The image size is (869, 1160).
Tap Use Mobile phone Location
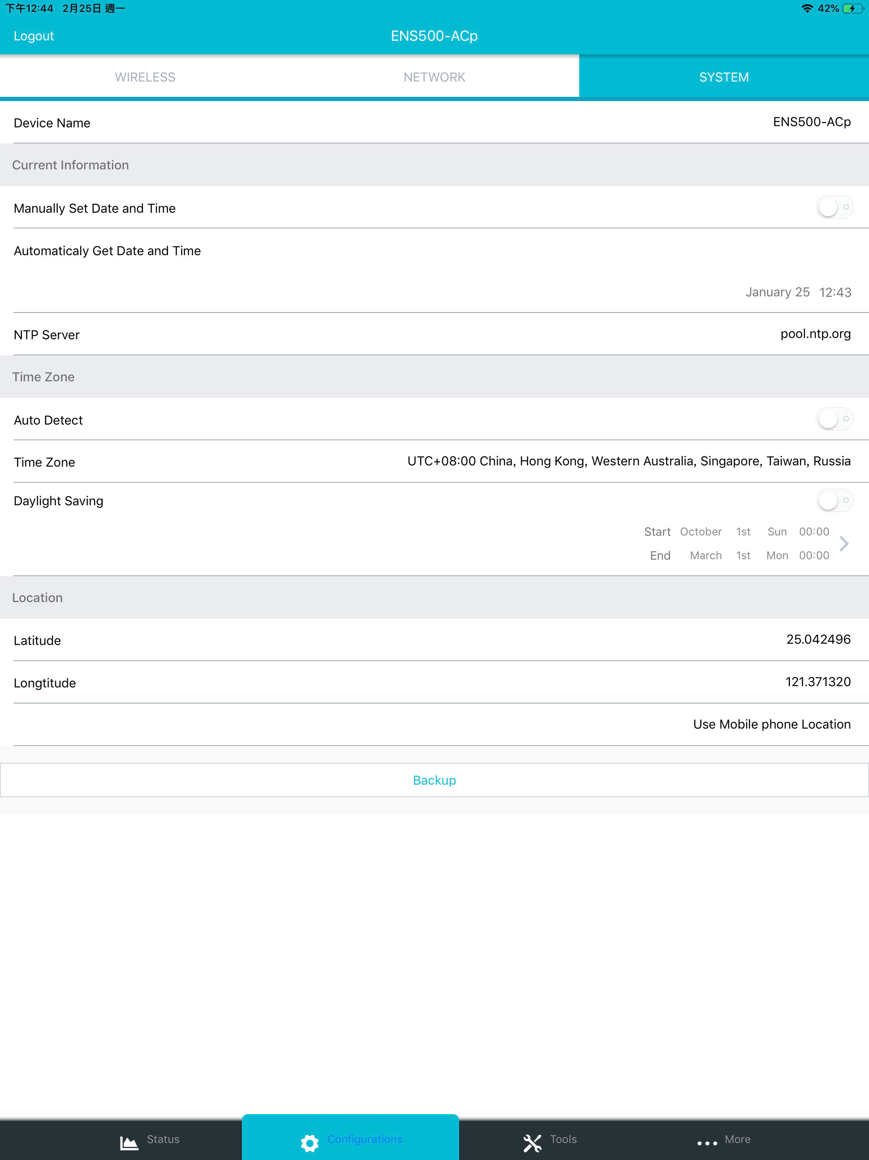tap(771, 724)
